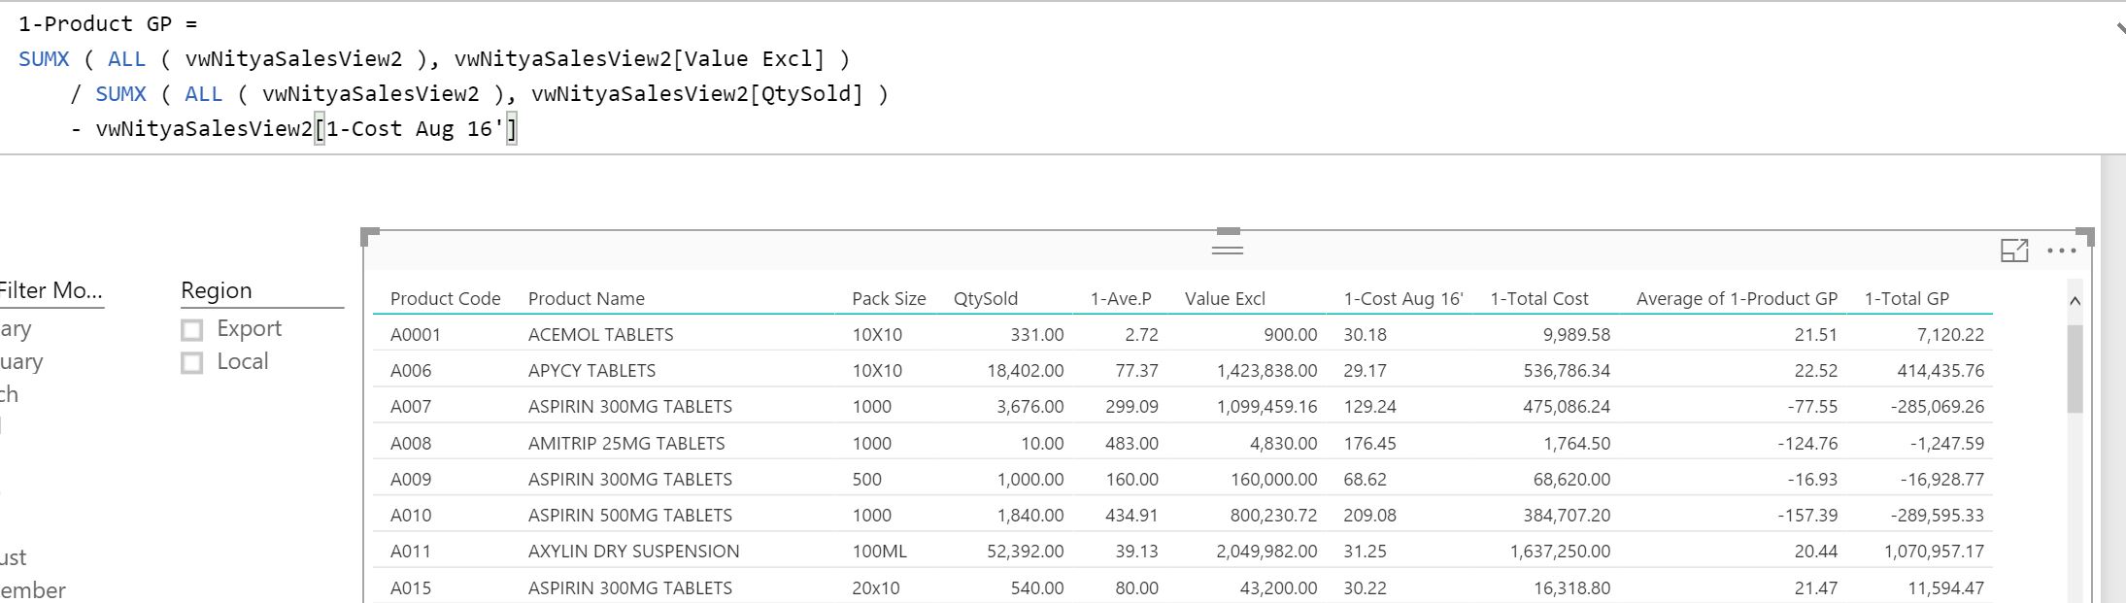Viewport: 2126px width, 603px height.
Task: Click ACEMOL TABLETS product name
Action: coord(600,335)
